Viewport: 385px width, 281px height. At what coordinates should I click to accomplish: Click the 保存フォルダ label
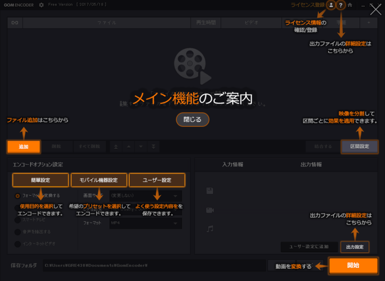[24, 266]
